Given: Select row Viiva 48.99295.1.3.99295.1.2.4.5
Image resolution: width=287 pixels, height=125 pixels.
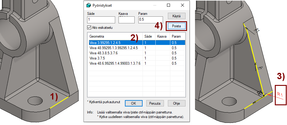Looking at the screenshot, I should point(114,48).
